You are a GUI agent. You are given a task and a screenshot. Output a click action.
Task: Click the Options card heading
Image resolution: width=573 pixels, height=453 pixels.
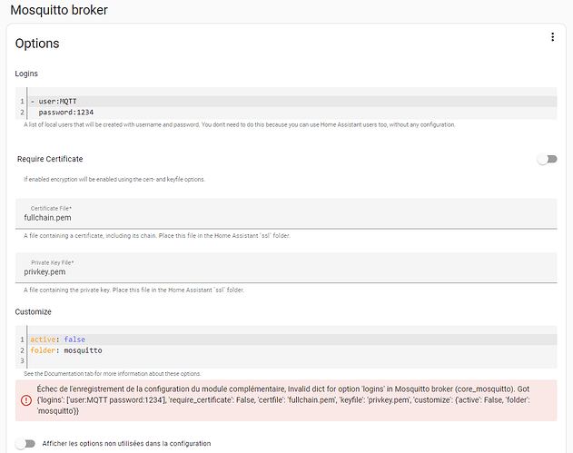pyautogui.click(x=37, y=44)
